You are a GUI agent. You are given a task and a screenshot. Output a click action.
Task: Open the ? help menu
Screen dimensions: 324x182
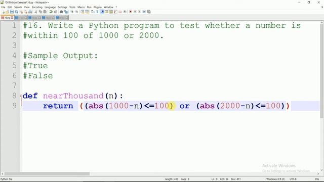click(116, 7)
